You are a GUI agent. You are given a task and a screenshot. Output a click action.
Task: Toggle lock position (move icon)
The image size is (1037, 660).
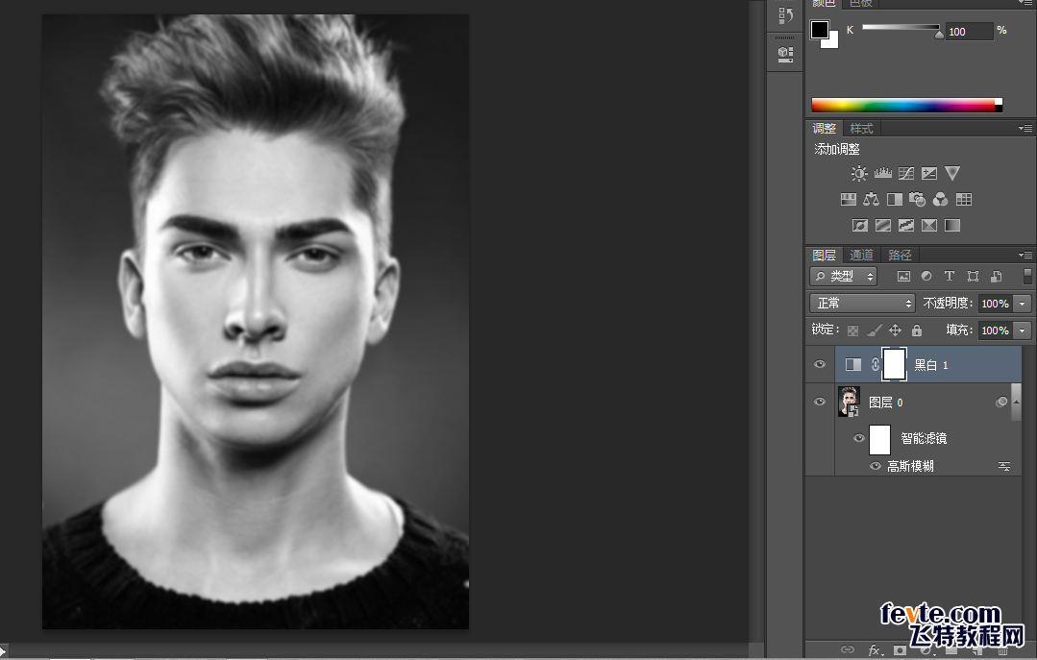click(x=895, y=330)
